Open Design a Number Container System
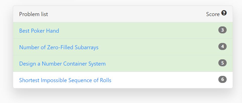Image resolution: width=242 pixels, height=103 pixels. [x=62, y=64]
